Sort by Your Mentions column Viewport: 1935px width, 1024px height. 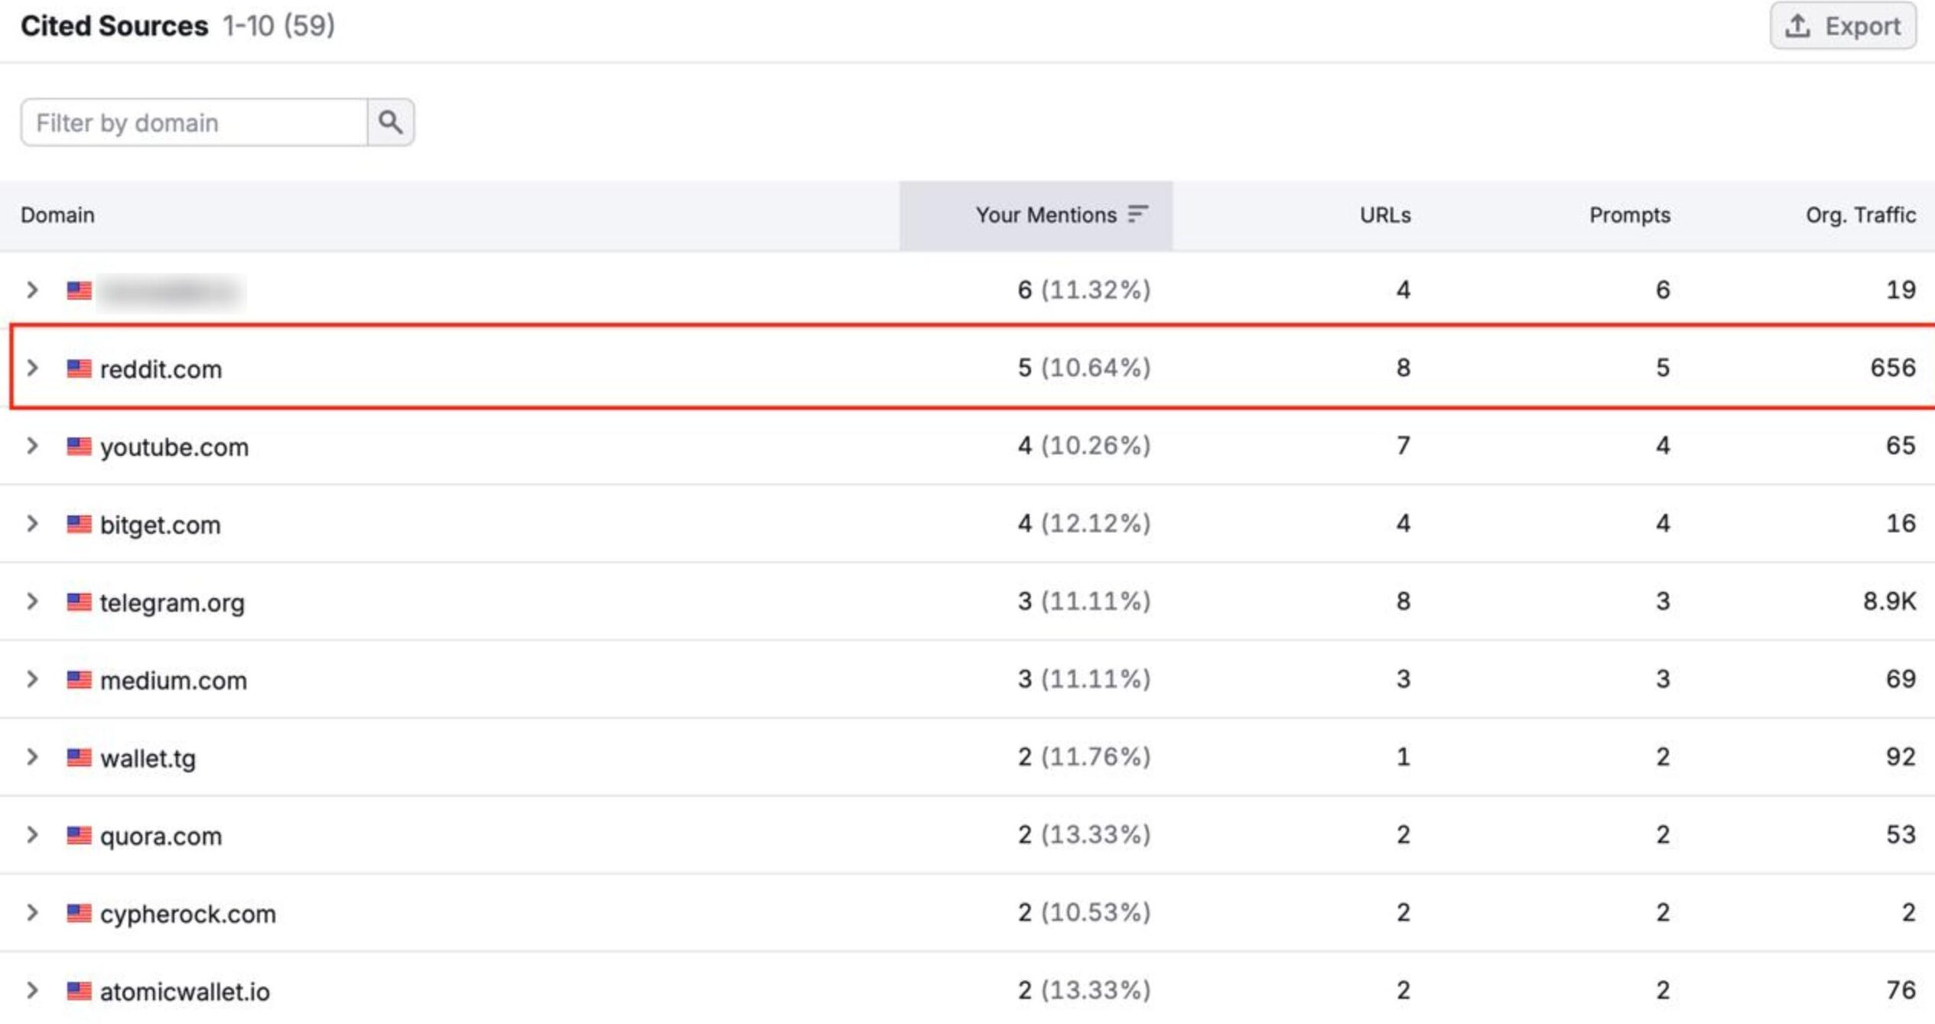(1036, 216)
